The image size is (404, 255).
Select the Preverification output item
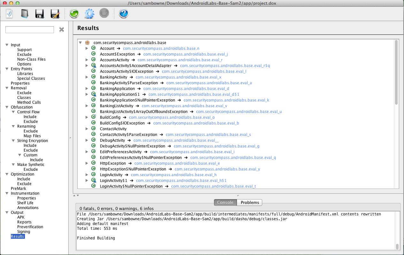coord(30,227)
